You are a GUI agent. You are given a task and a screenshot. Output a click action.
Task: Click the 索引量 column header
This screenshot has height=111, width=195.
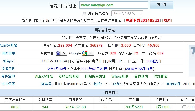click(134, 100)
